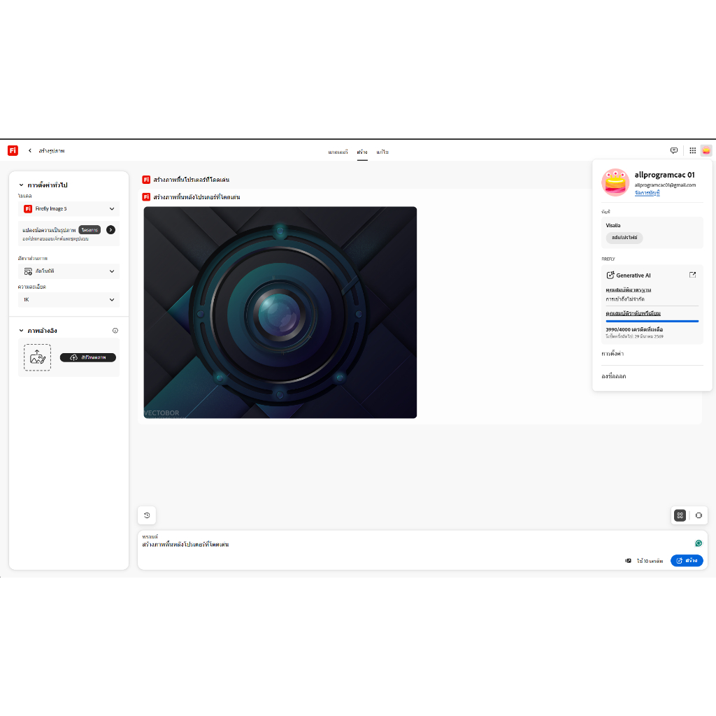
Task: Click the circular arrow next to the text-to-image card
Action: tap(111, 229)
